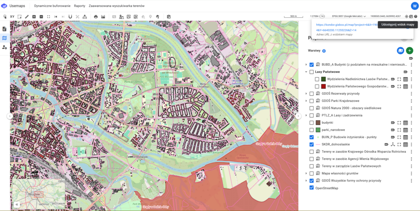This screenshot has height=211, width=420.
Task: Activate the line drawing measure tool
Action: click(27, 16)
